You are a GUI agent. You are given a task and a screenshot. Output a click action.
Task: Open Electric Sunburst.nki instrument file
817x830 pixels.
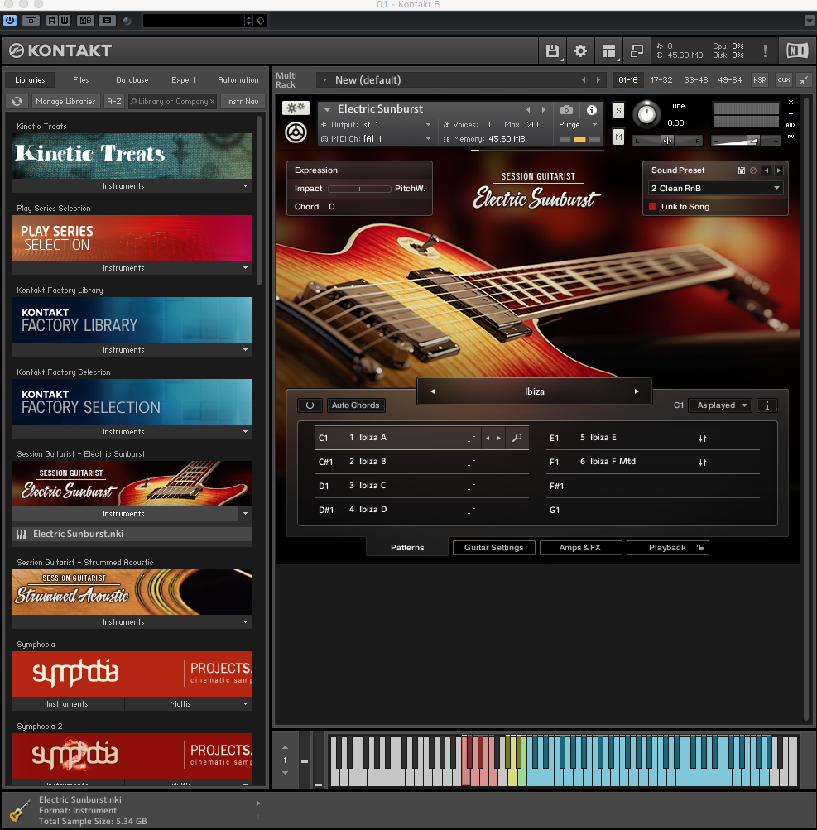132,534
